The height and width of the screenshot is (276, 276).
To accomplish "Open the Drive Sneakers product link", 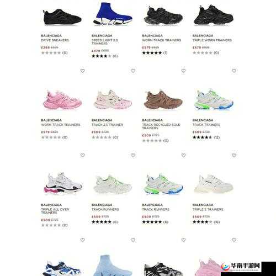I will pyautogui.click(x=55, y=40).
